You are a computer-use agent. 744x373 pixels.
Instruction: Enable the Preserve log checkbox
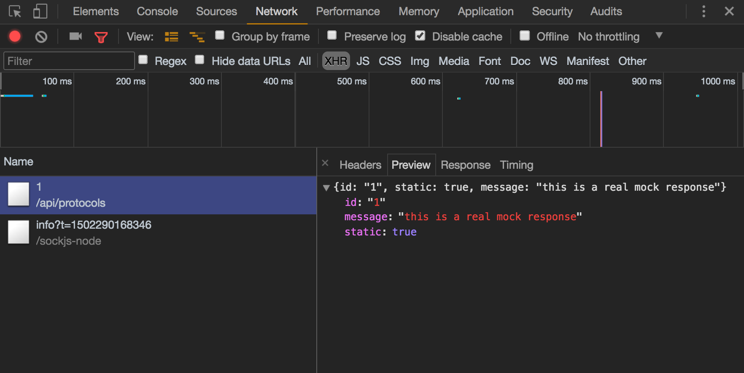332,35
